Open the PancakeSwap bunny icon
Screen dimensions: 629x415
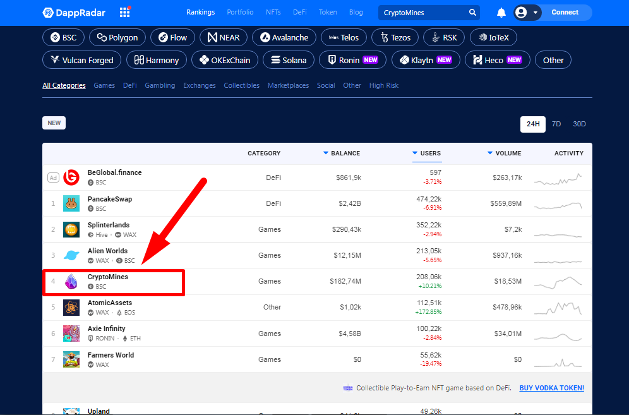point(71,203)
